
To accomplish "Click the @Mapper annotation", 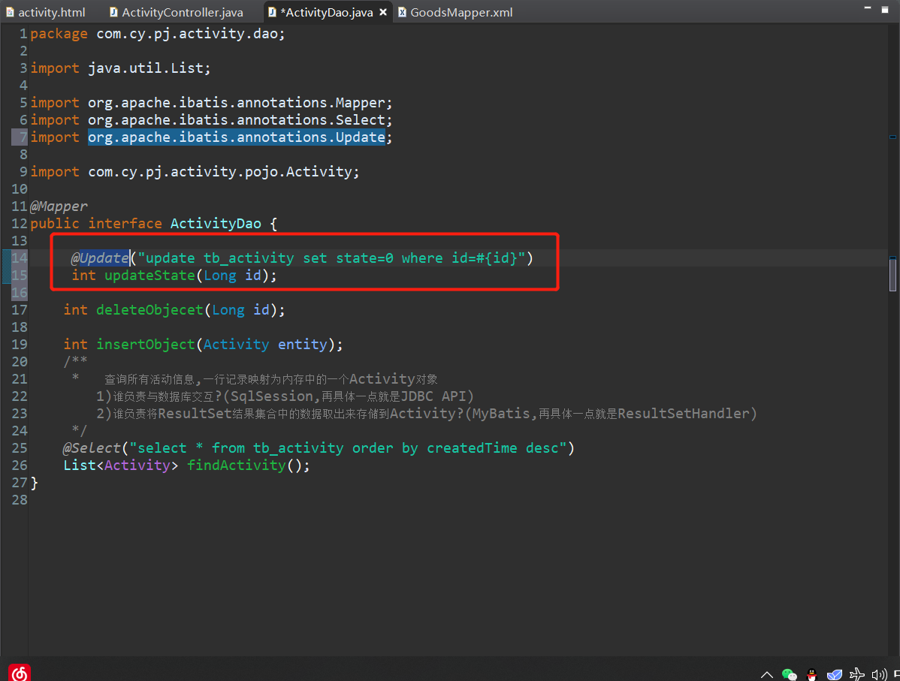I will click(x=59, y=206).
